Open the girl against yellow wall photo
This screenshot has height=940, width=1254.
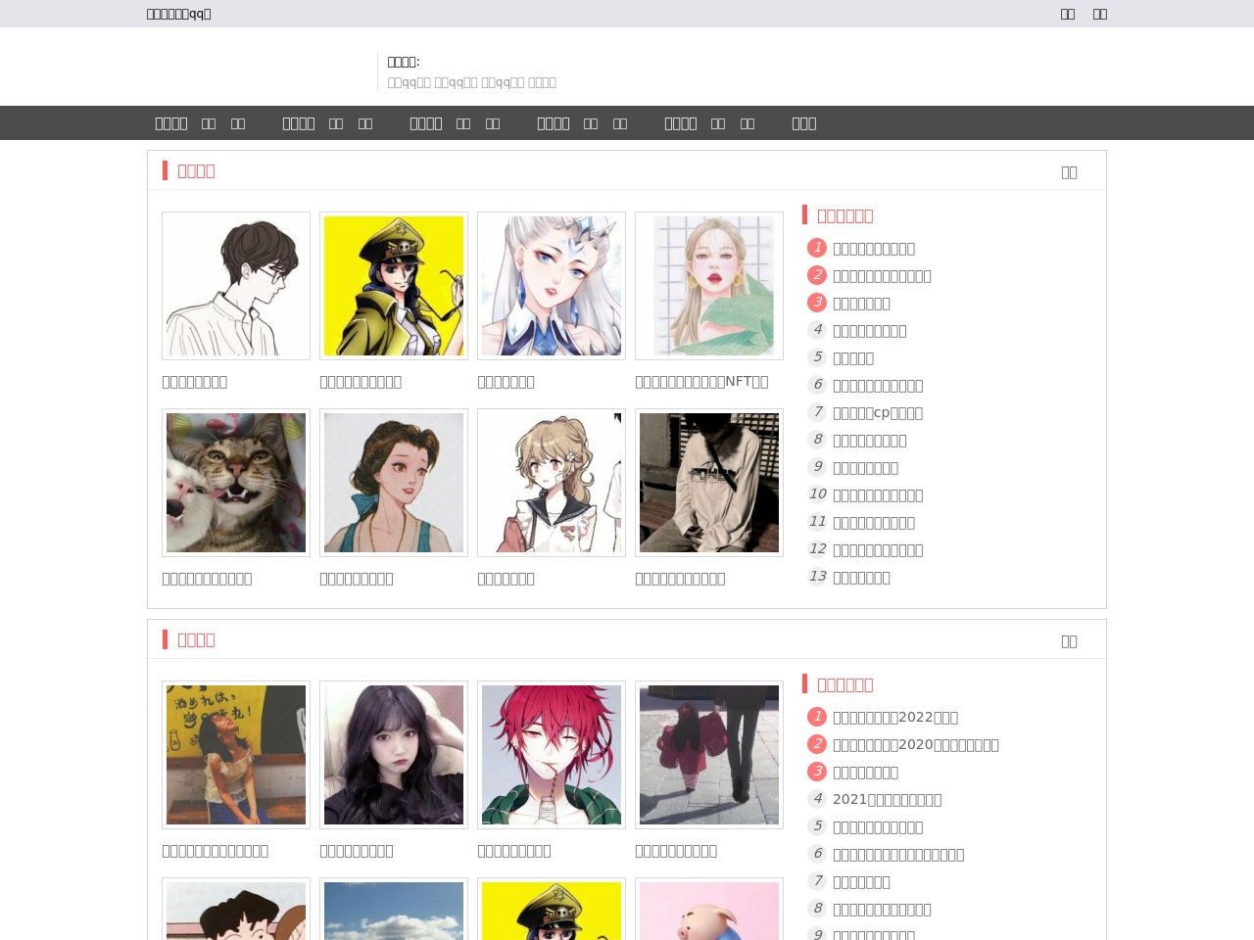pos(236,755)
